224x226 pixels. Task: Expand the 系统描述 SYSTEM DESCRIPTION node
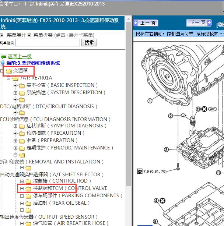(15, 93)
